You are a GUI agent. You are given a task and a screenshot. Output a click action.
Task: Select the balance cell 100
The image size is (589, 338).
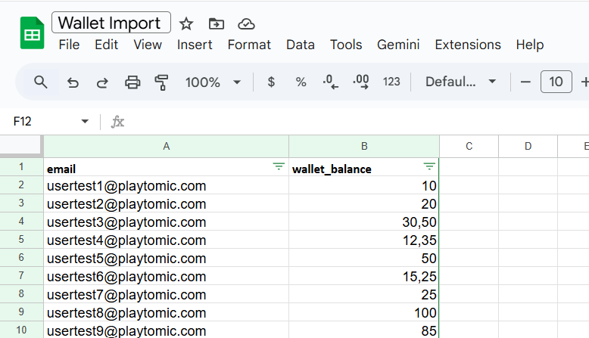364,312
